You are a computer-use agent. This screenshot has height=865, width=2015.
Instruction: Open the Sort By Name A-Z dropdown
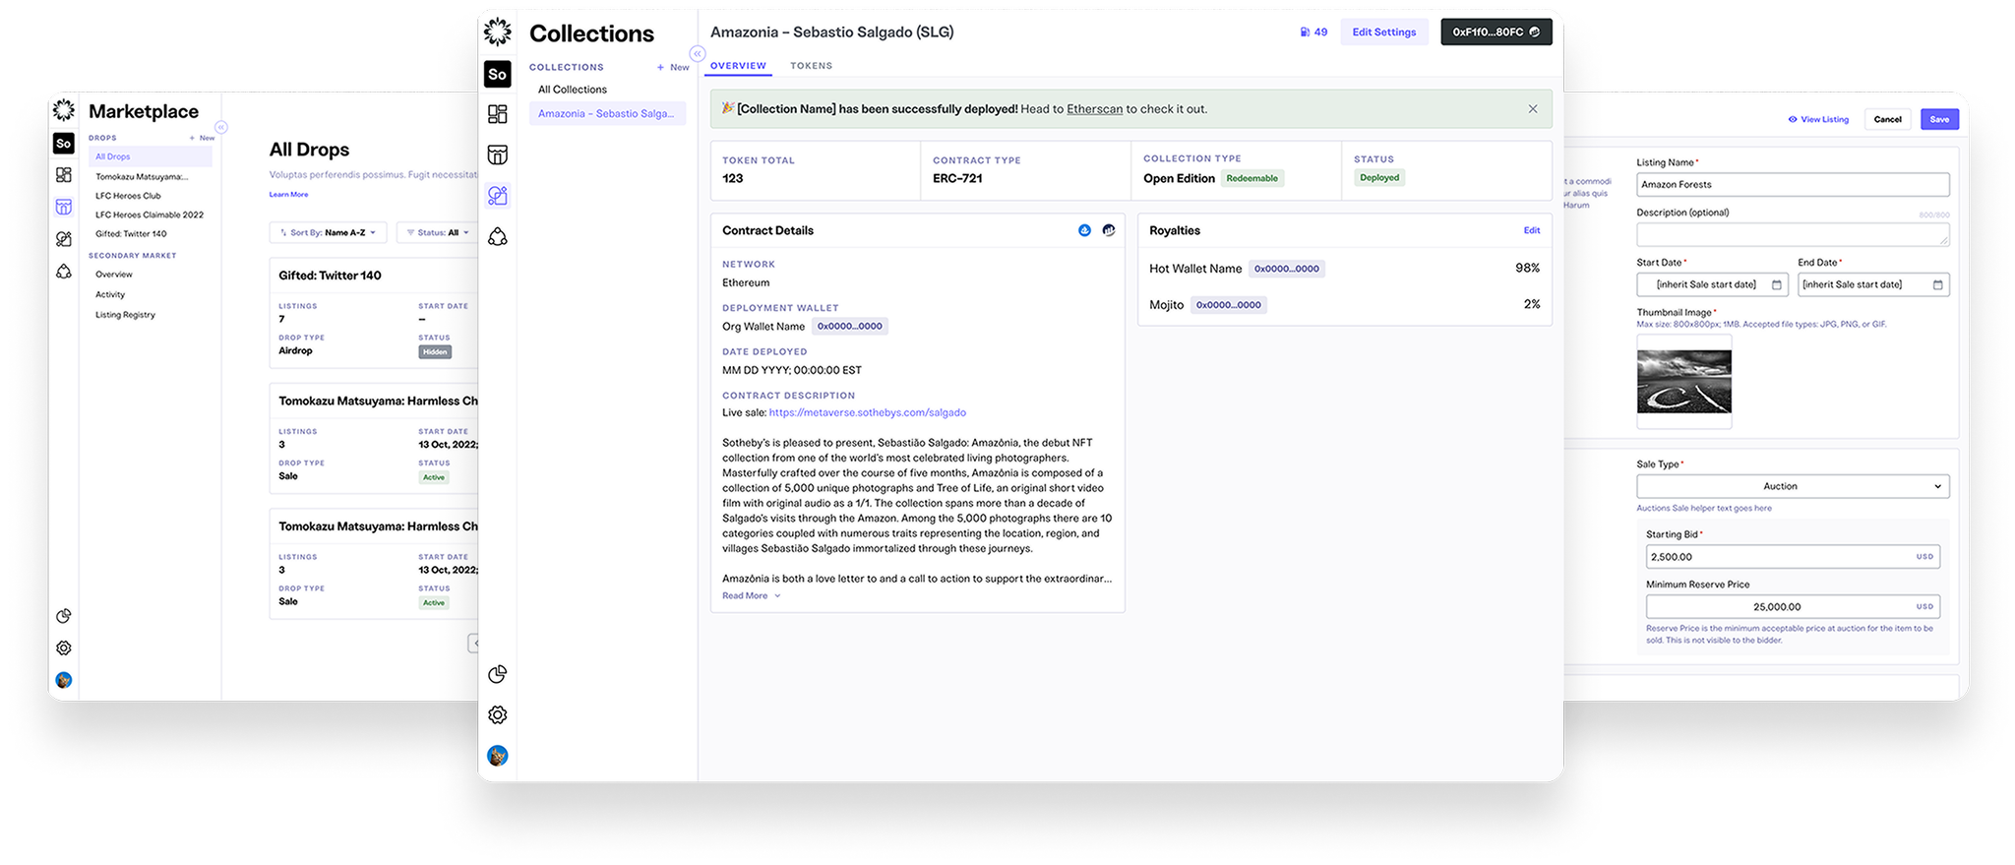click(x=329, y=233)
